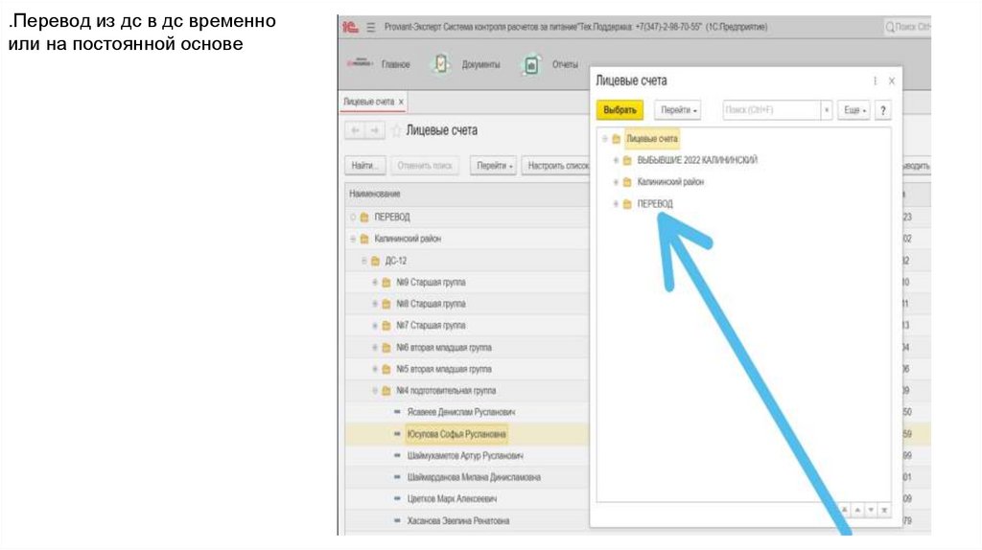
Task: Click the item marker of Цветков Марк Алексеевич
Action: click(x=397, y=499)
